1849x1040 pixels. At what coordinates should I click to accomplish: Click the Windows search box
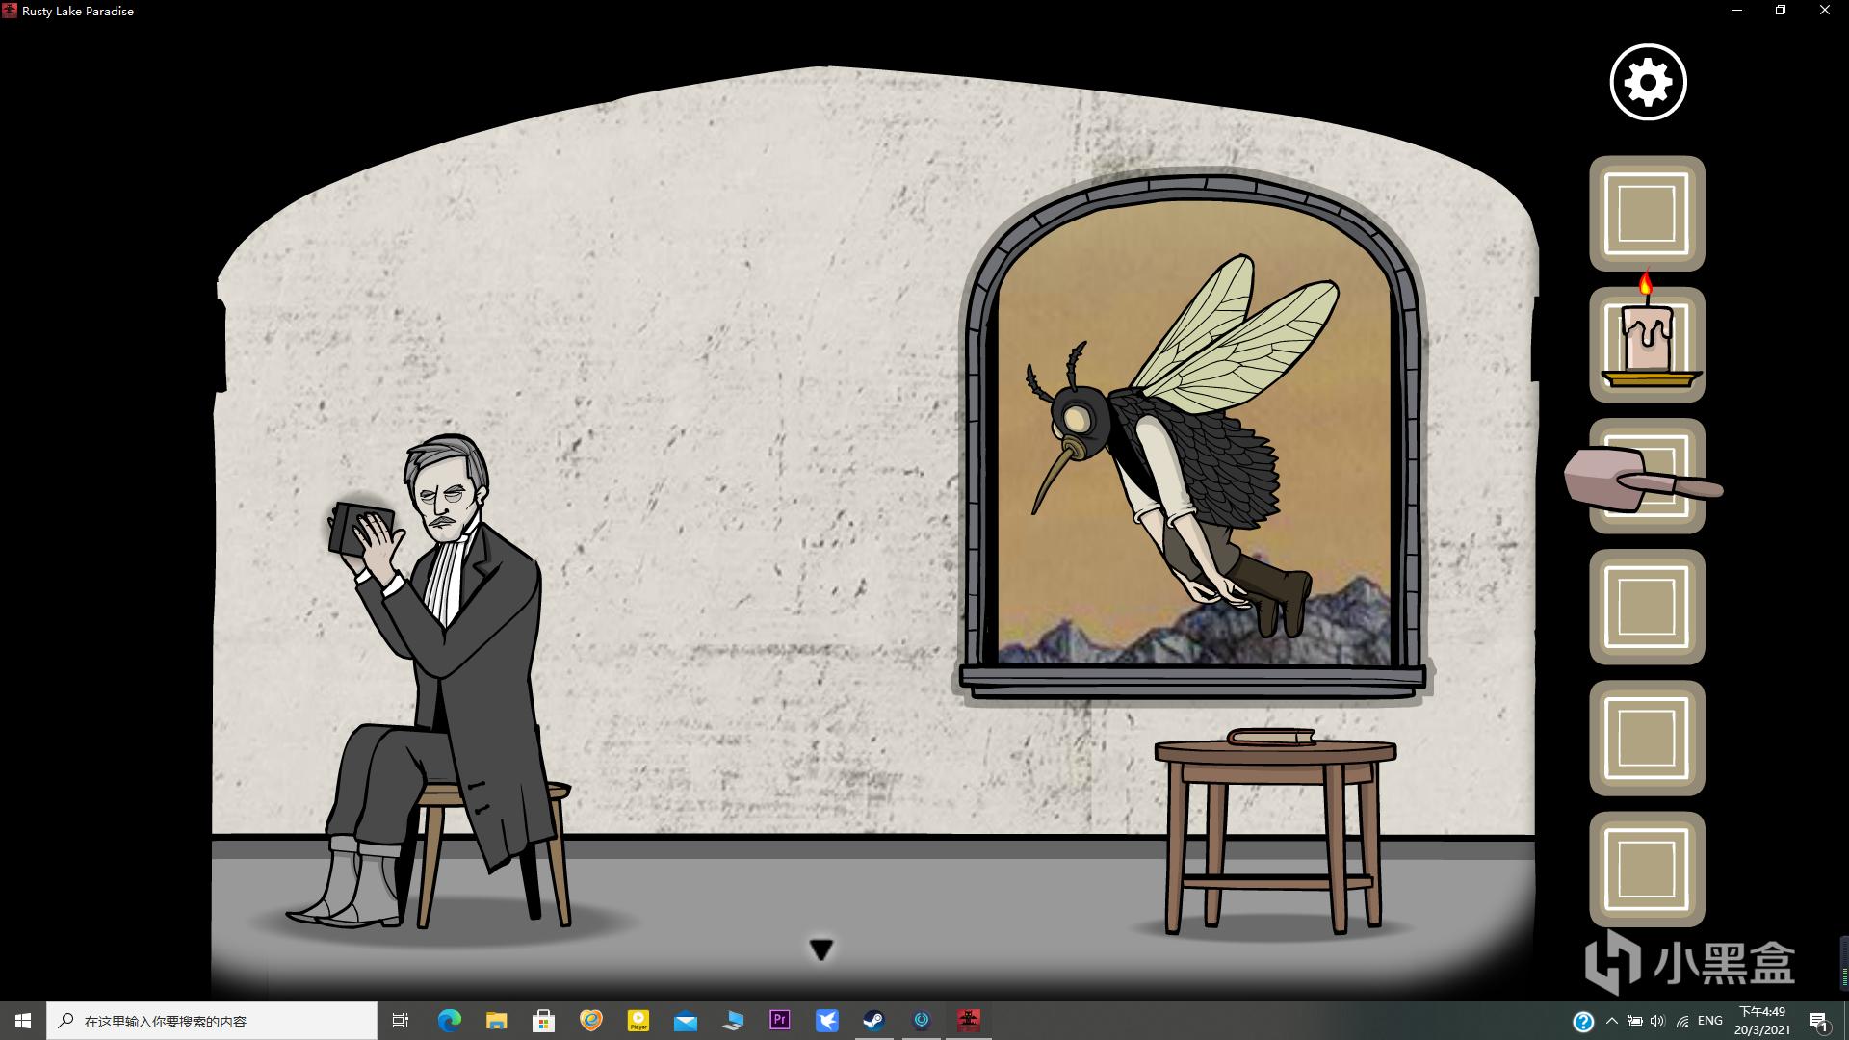[x=212, y=1021]
